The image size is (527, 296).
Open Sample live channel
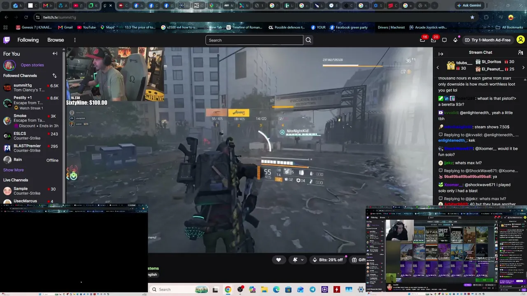tap(31, 191)
